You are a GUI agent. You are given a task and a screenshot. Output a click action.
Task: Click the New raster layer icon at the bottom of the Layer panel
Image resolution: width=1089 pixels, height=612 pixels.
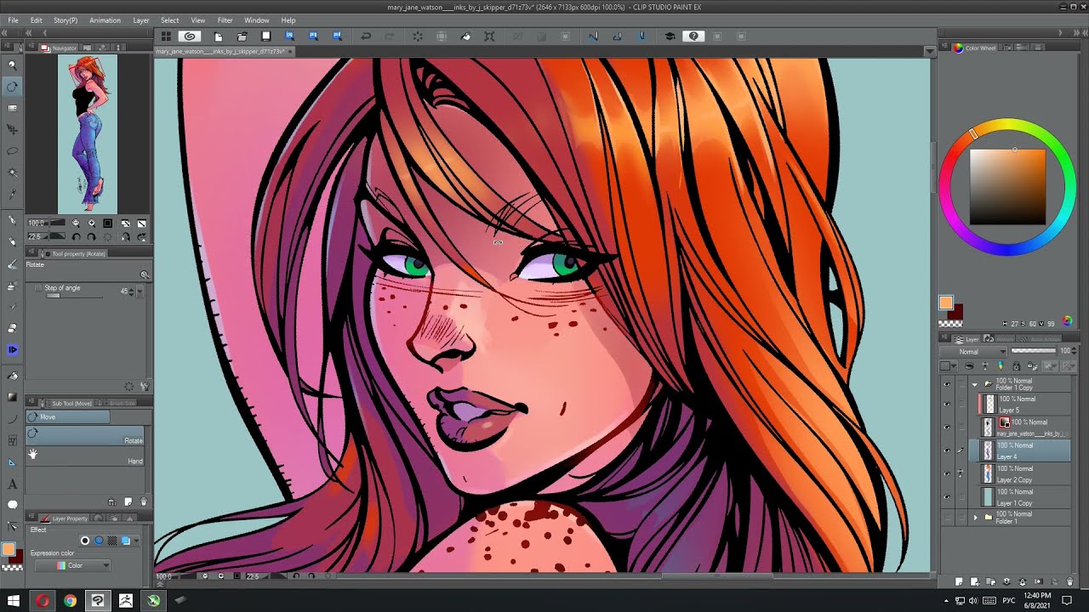[959, 582]
